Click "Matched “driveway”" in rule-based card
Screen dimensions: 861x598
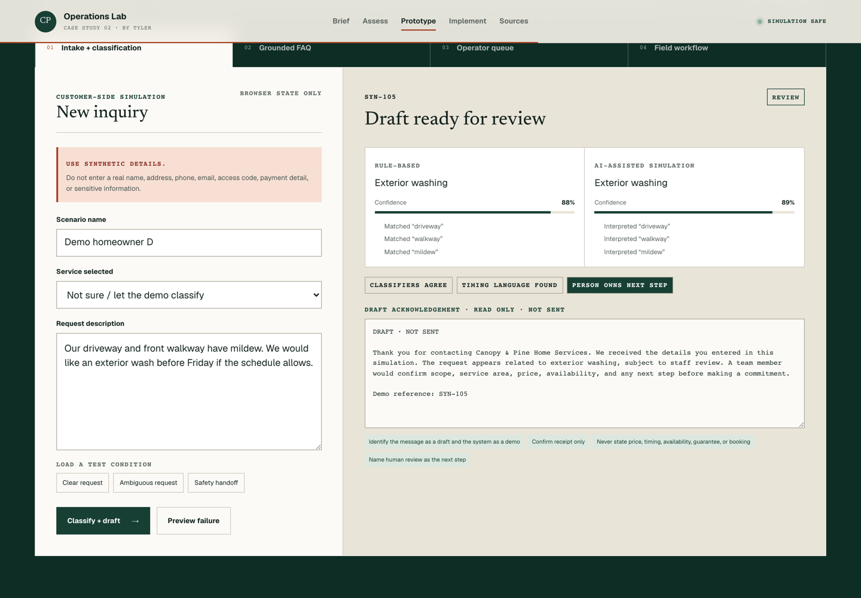point(414,226)
